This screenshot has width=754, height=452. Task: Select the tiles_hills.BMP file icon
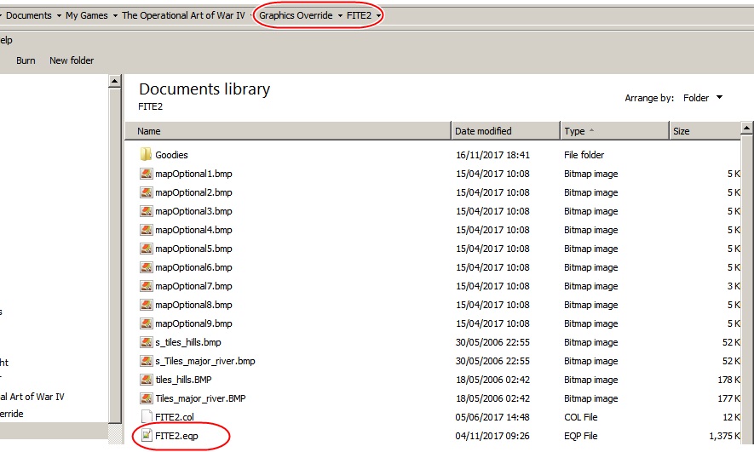147,380
